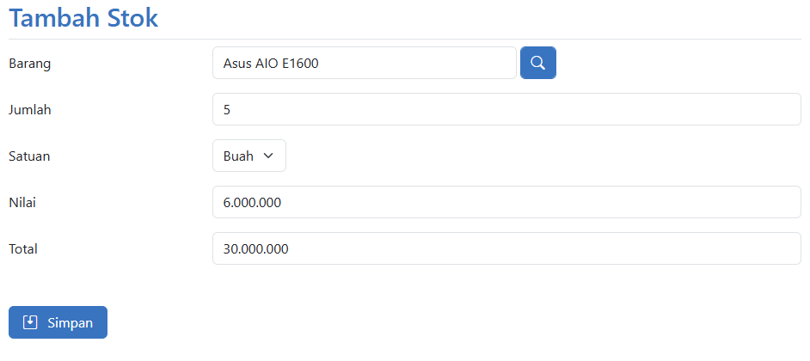Focus the Nilai input field
Image resolution: width=810 pixels, height=361 pixels.
point(506,202)
